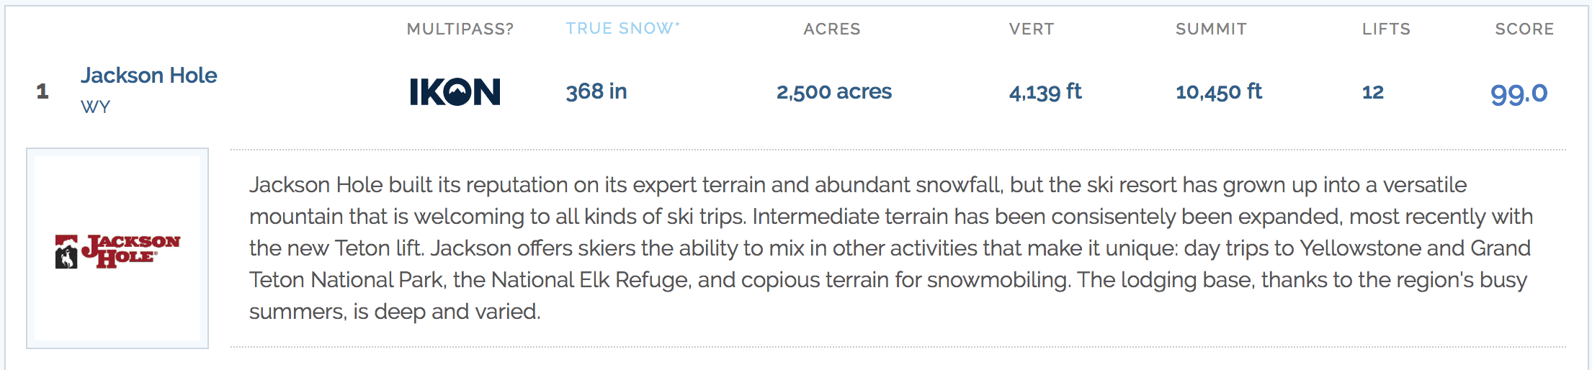Image resolution: width=1592 pixels, height=370 pixels.
Task: Sort by Multipass column header
Action: pos(460,29)
